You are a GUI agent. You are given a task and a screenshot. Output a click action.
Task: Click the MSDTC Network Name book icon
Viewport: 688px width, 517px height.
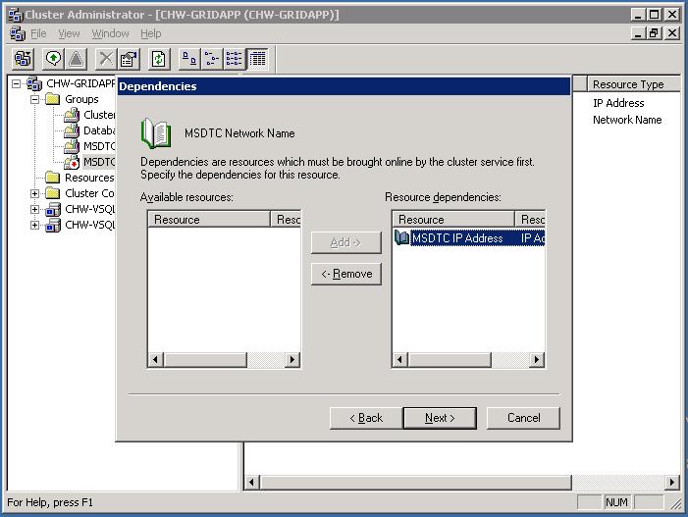tap(156, 133)
